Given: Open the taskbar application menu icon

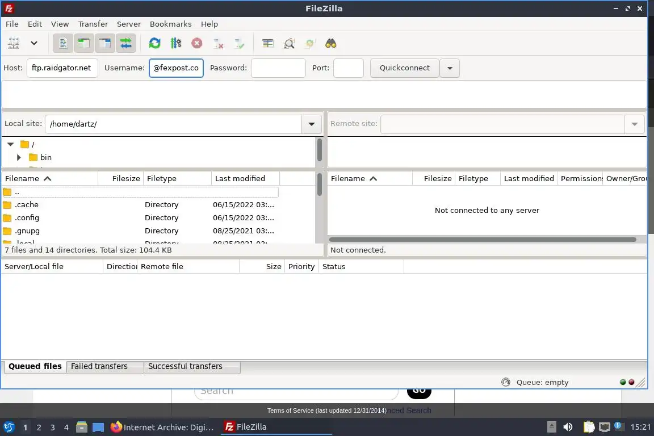Looking at the screenshot, I should 9,427.
